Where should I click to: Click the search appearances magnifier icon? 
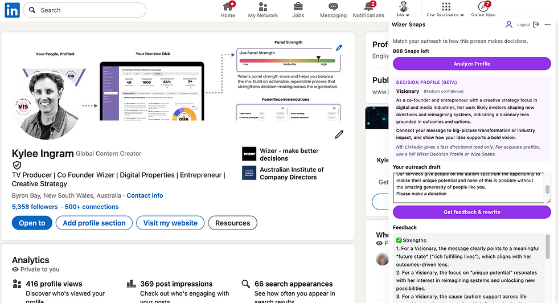click(245, 284)
